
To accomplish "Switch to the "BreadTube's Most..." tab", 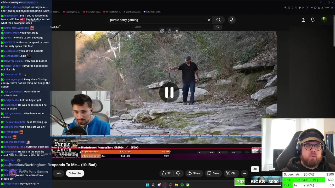I will coord(92,12).
